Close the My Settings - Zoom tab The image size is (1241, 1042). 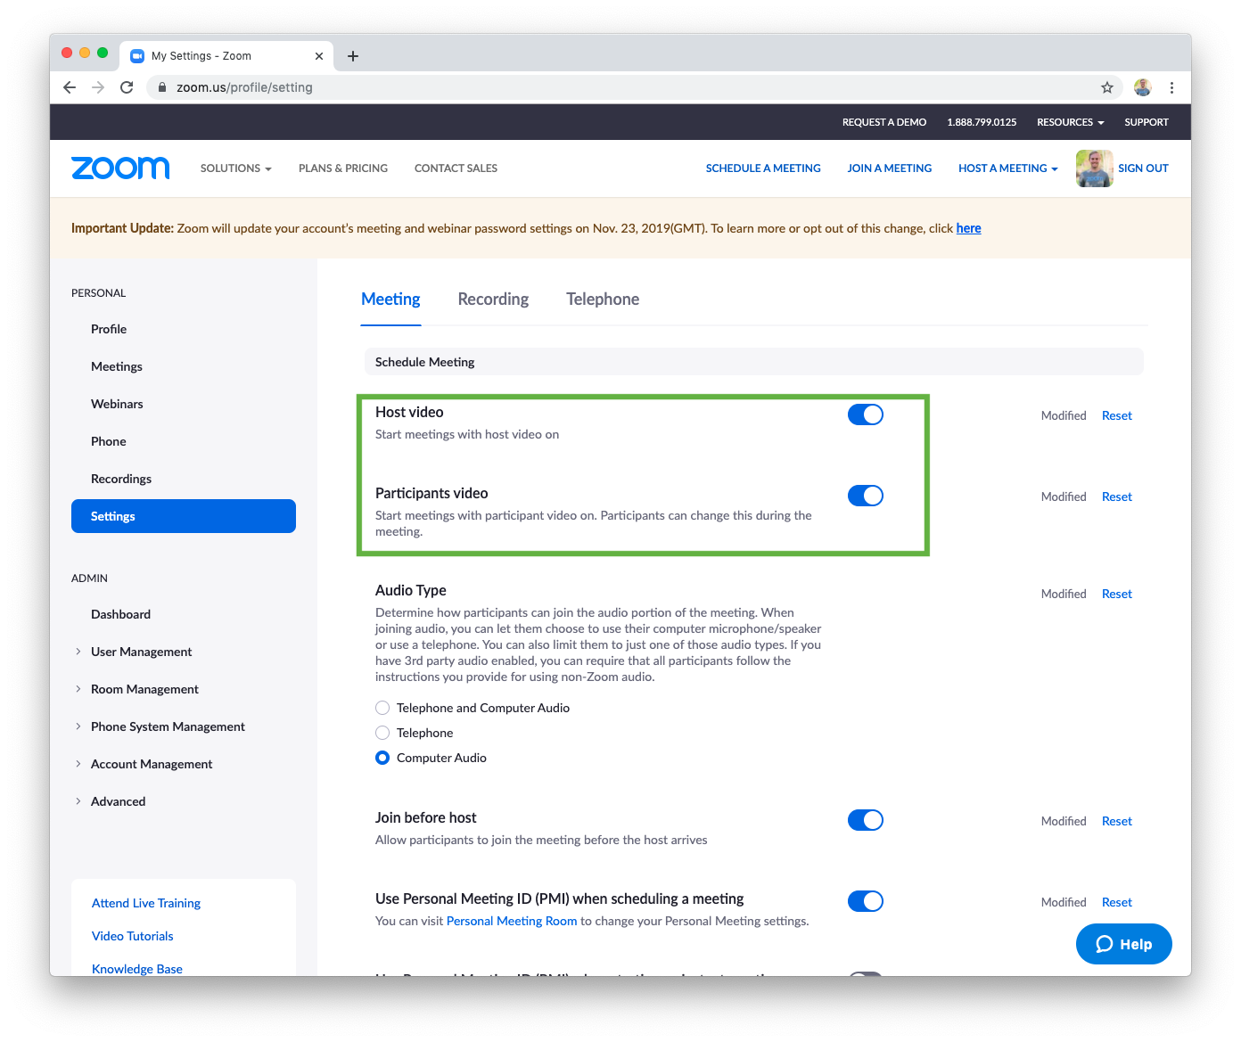point(319,56)
